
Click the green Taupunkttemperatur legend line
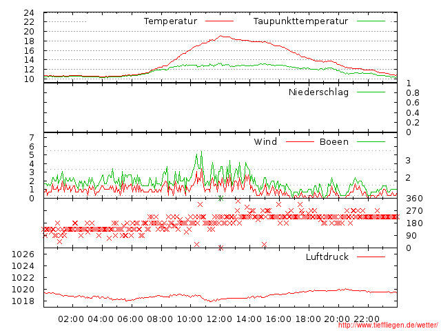(371, 21)
